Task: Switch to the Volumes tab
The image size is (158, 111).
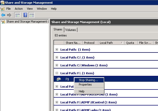Action: coord(71,30)
